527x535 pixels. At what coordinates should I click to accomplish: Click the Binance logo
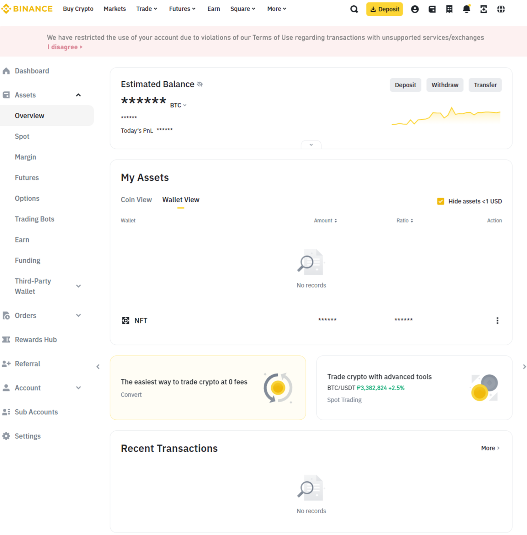click(27, 9)
